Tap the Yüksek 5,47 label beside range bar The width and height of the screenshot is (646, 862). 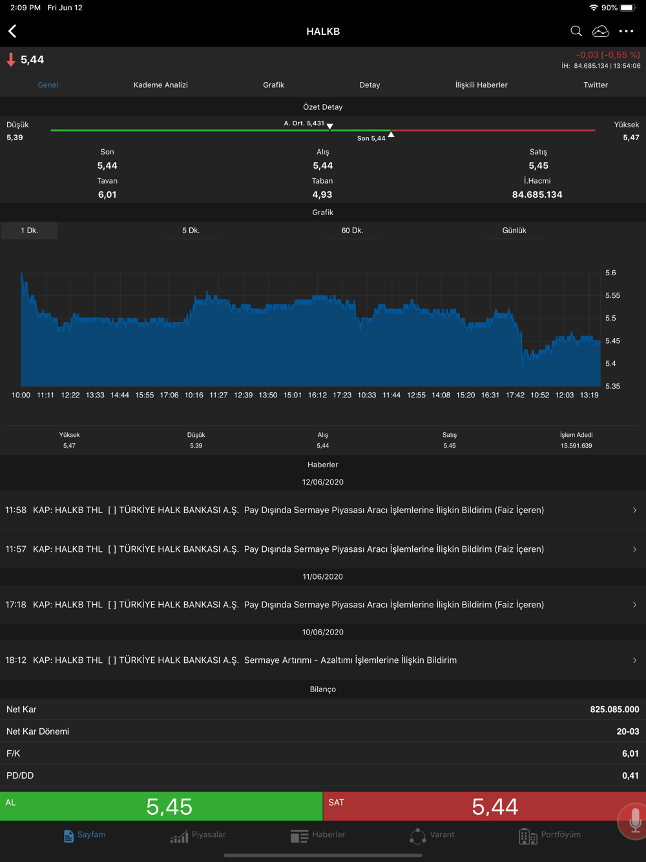[627, 131]
